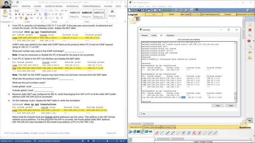
Task: Select the red circle draw shape tool
Action: coord(249,41)
